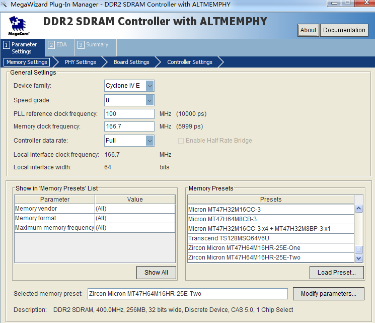The width and height of the screenshot is (375, 323).
Task: Go to the Board Settings page
Action: tap(131, 62)
